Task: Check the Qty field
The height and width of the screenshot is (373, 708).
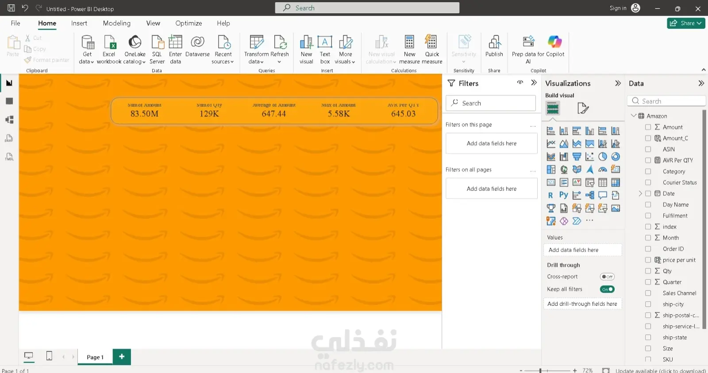Action: (648, 271)
